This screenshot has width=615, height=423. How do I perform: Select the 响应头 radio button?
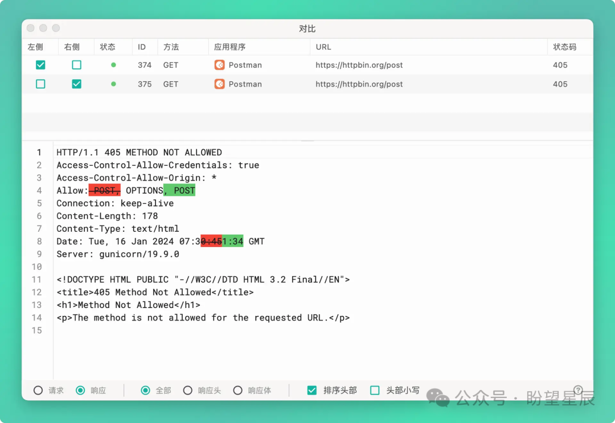pos(188,391)
